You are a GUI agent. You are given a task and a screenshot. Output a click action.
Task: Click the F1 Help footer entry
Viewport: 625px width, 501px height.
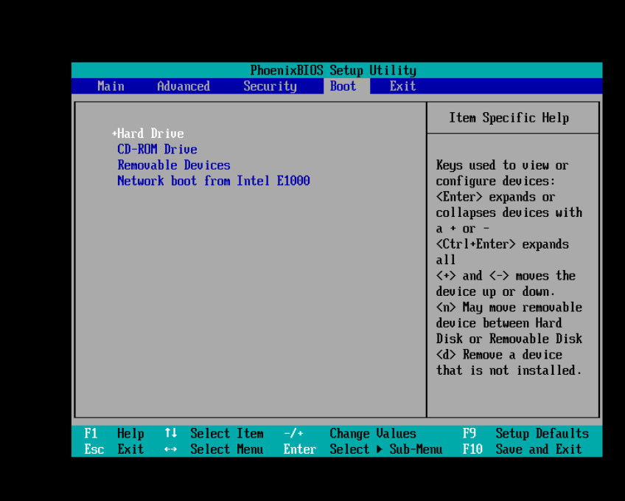(x=114, y=434)
